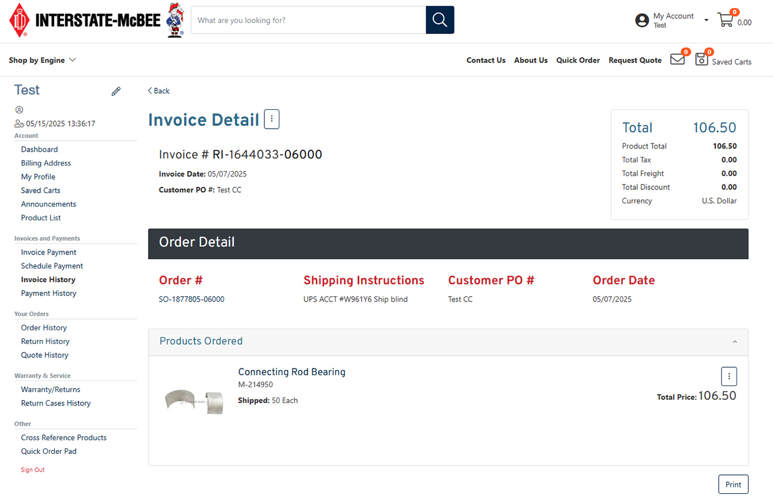Click order number SO-1877805-06000
This screenshot has width=773, height=497.
click(x=192, y=299)
